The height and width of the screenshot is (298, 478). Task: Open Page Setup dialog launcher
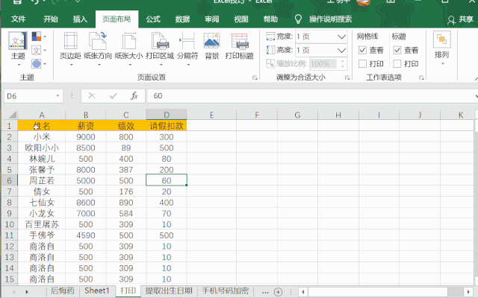(x=255, y=77)
